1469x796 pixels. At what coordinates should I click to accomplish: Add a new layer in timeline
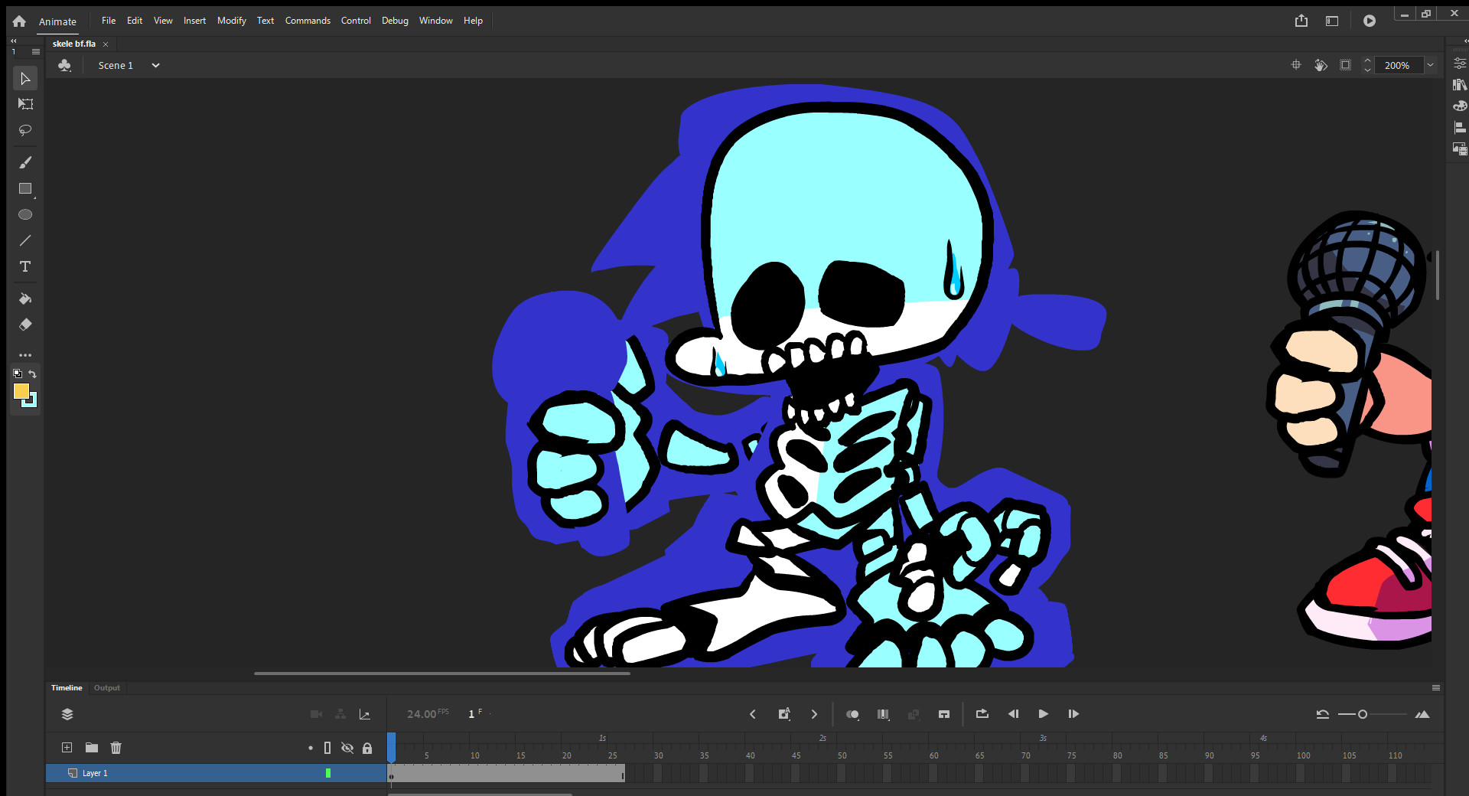coord(67,748)
